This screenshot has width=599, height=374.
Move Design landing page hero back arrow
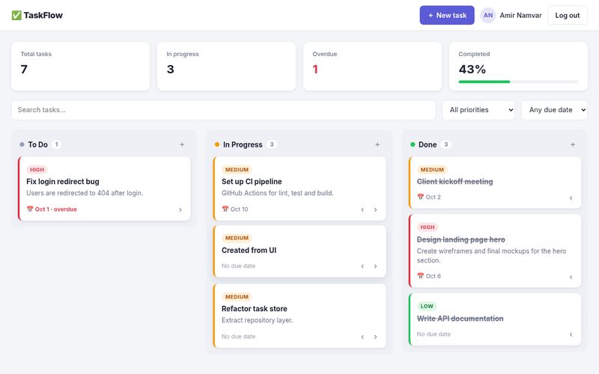coord(571,277)
